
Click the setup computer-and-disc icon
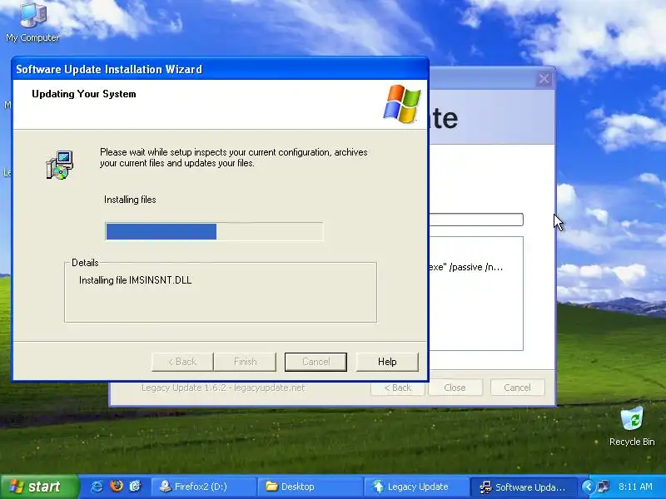(59, 165)
